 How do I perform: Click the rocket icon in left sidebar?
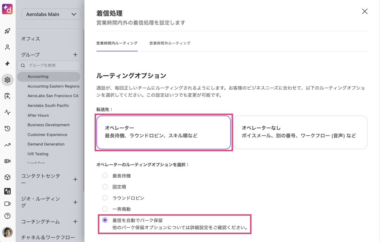(7, 31)
